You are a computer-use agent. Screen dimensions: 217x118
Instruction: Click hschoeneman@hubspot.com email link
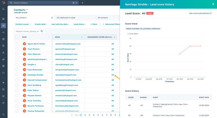click(68, 80)
